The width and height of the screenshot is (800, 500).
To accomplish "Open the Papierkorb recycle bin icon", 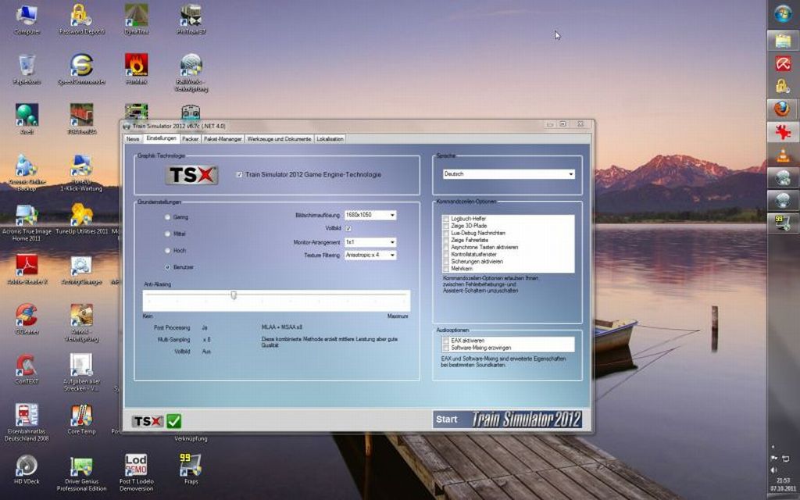I will (x=27, y=70).
